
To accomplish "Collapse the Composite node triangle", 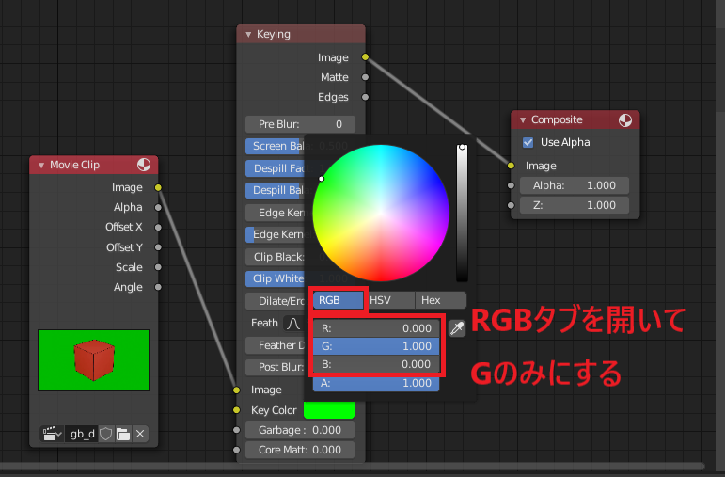I will (523, 120).
